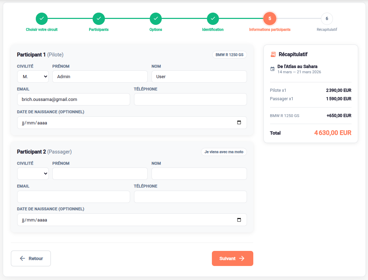Click the checkmark icon for Choisir votre circuit

tap(42, 19)
